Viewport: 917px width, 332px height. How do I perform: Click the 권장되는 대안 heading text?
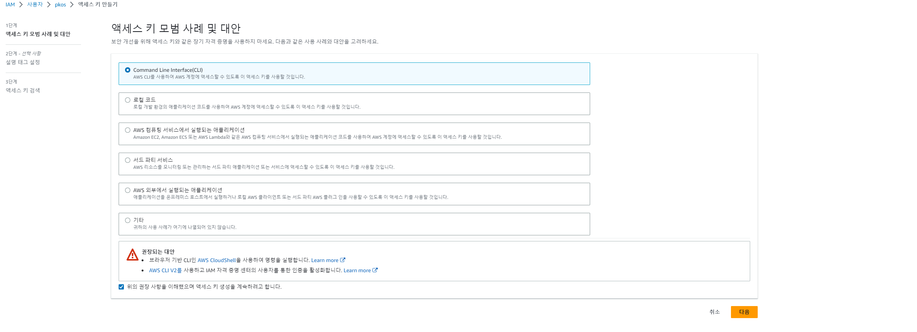pos(158,252)
